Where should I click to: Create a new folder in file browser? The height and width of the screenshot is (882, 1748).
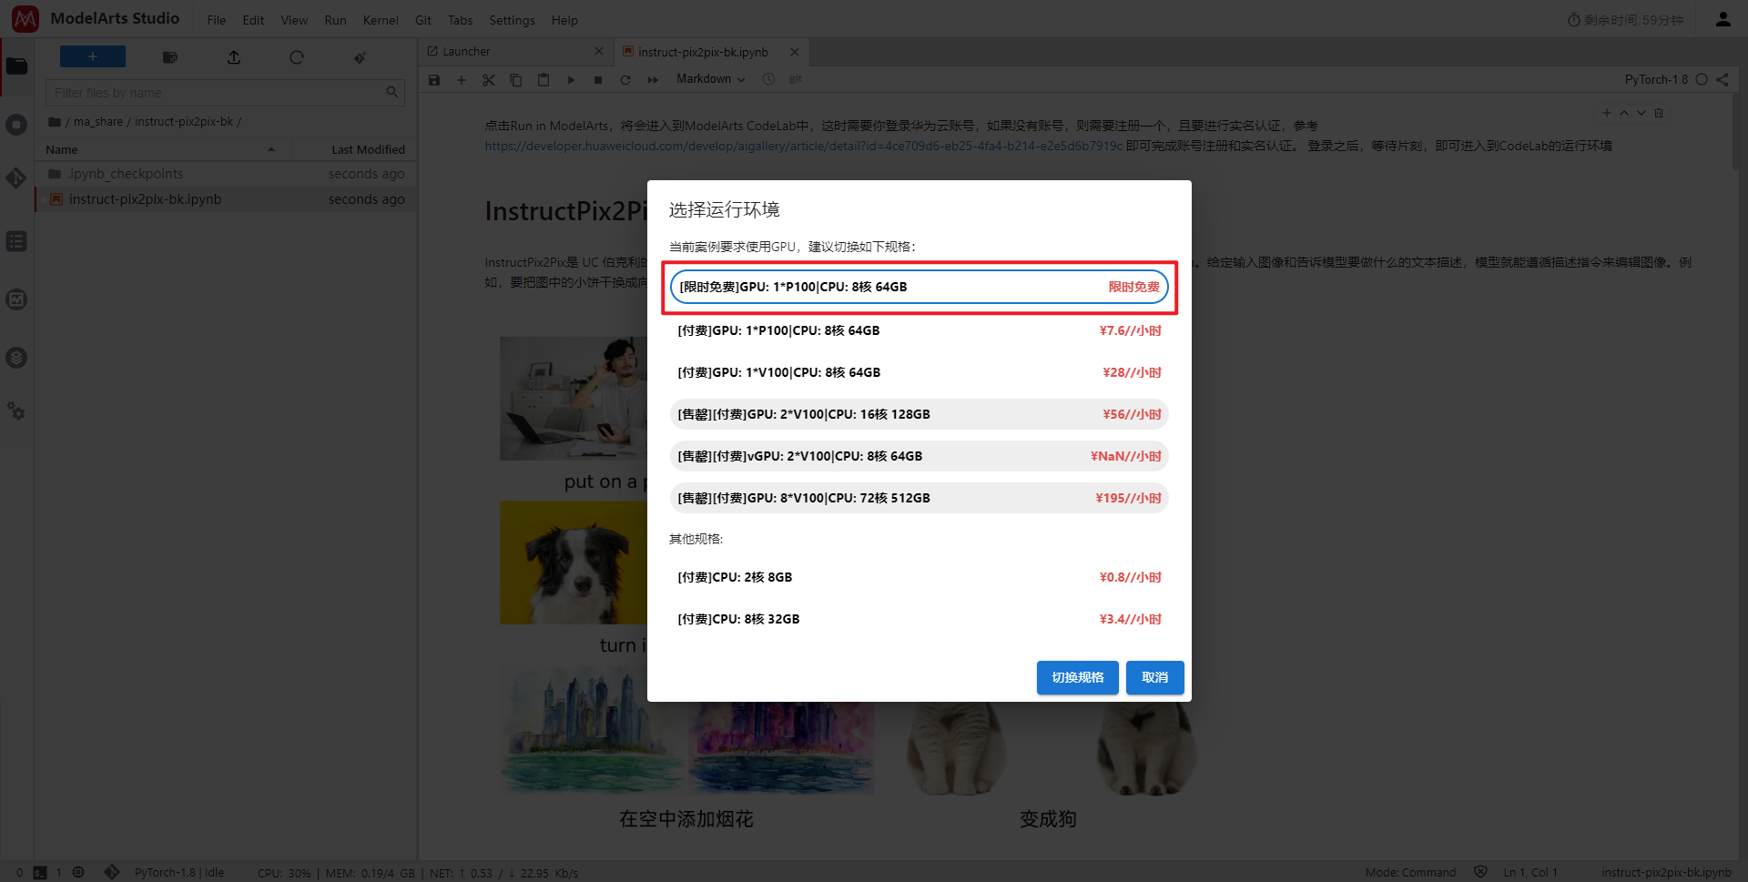[170, 57]
